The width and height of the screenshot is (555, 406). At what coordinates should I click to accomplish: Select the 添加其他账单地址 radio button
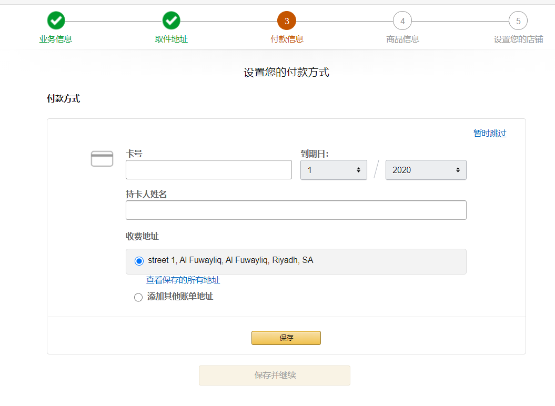tap(138, 298)
